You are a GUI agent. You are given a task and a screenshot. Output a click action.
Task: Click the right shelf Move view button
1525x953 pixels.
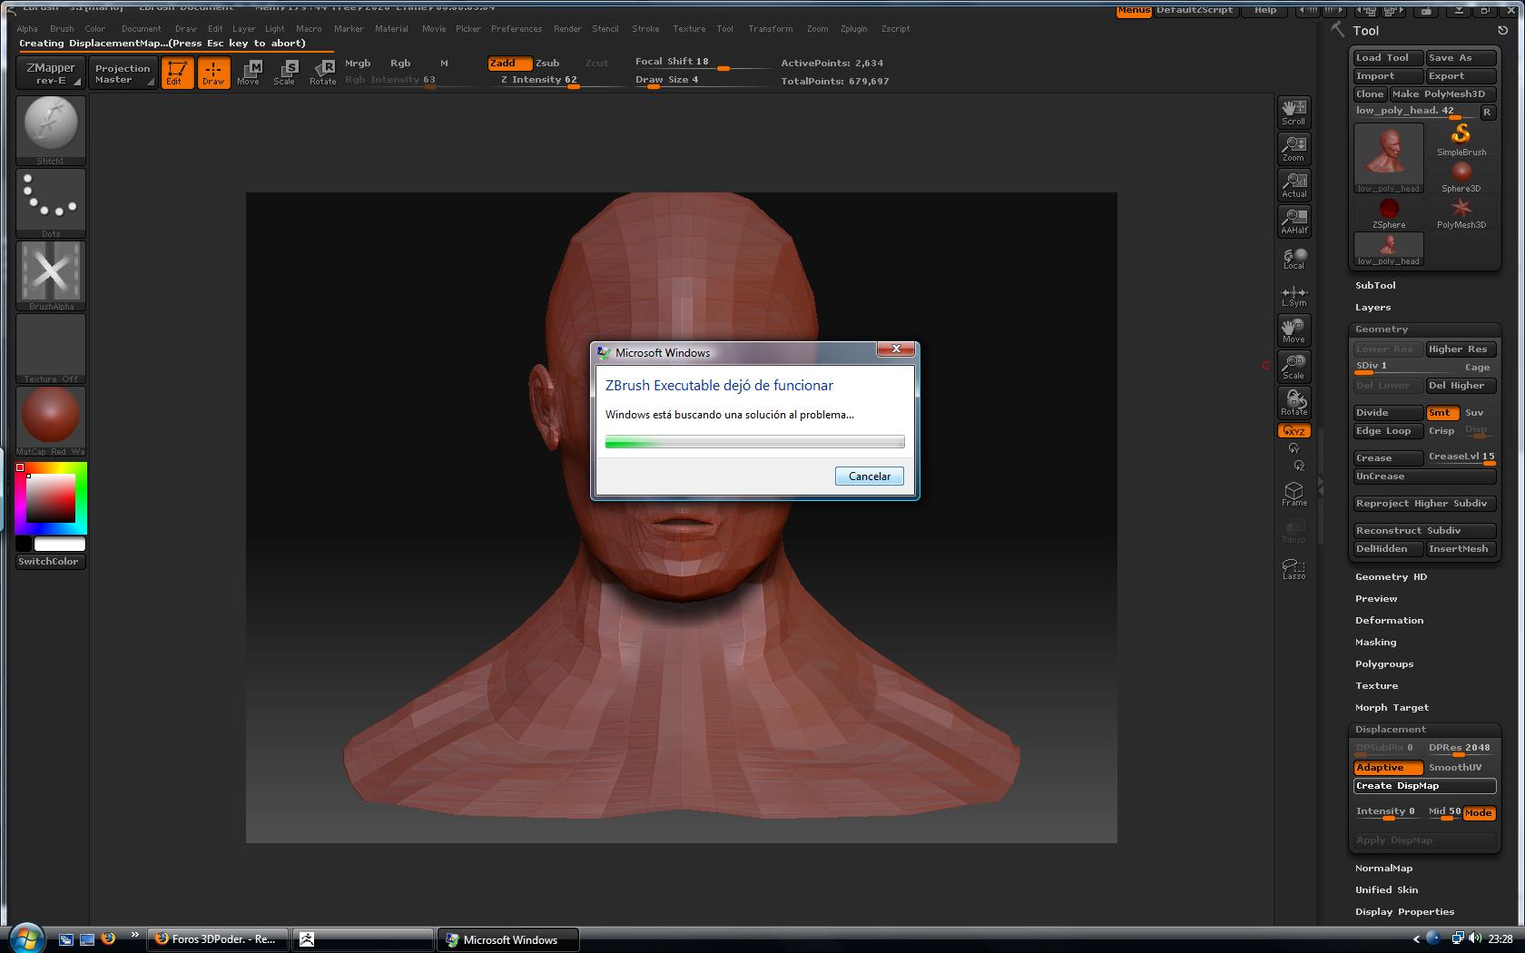point(1294,330)
